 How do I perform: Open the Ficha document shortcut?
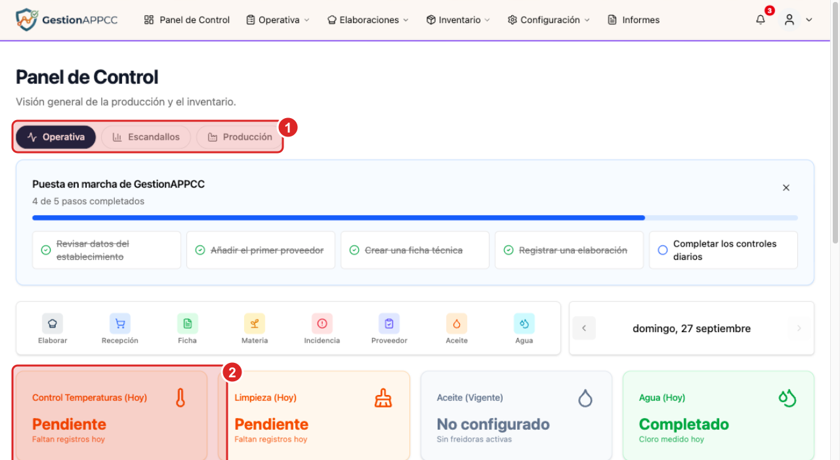188,324
